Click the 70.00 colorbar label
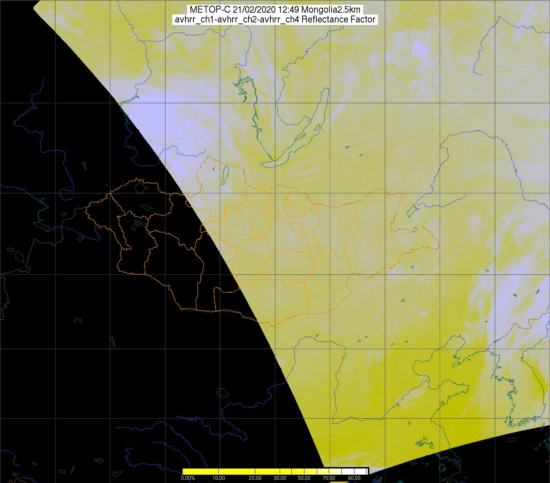This screenshot has width=550, height=483. (x=329, y=478)
